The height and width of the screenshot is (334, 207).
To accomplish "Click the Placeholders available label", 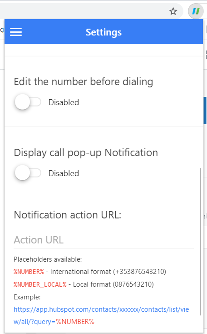I will 48,259.
